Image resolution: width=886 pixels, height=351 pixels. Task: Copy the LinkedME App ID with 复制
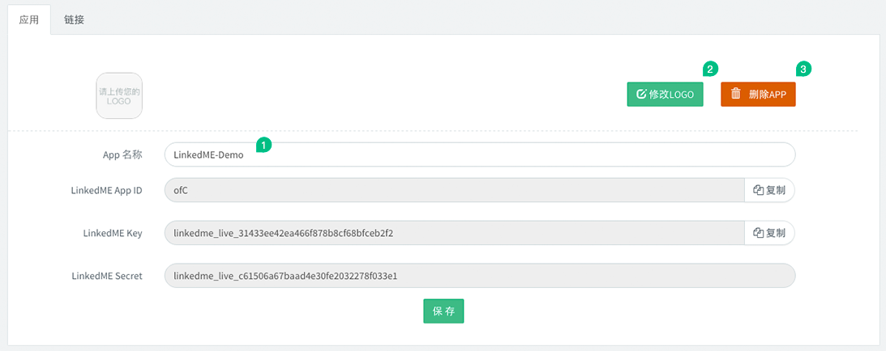[x=769, y=190]
